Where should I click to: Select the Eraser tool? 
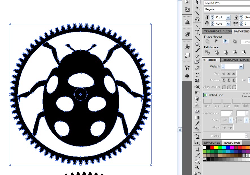[197, 68]
